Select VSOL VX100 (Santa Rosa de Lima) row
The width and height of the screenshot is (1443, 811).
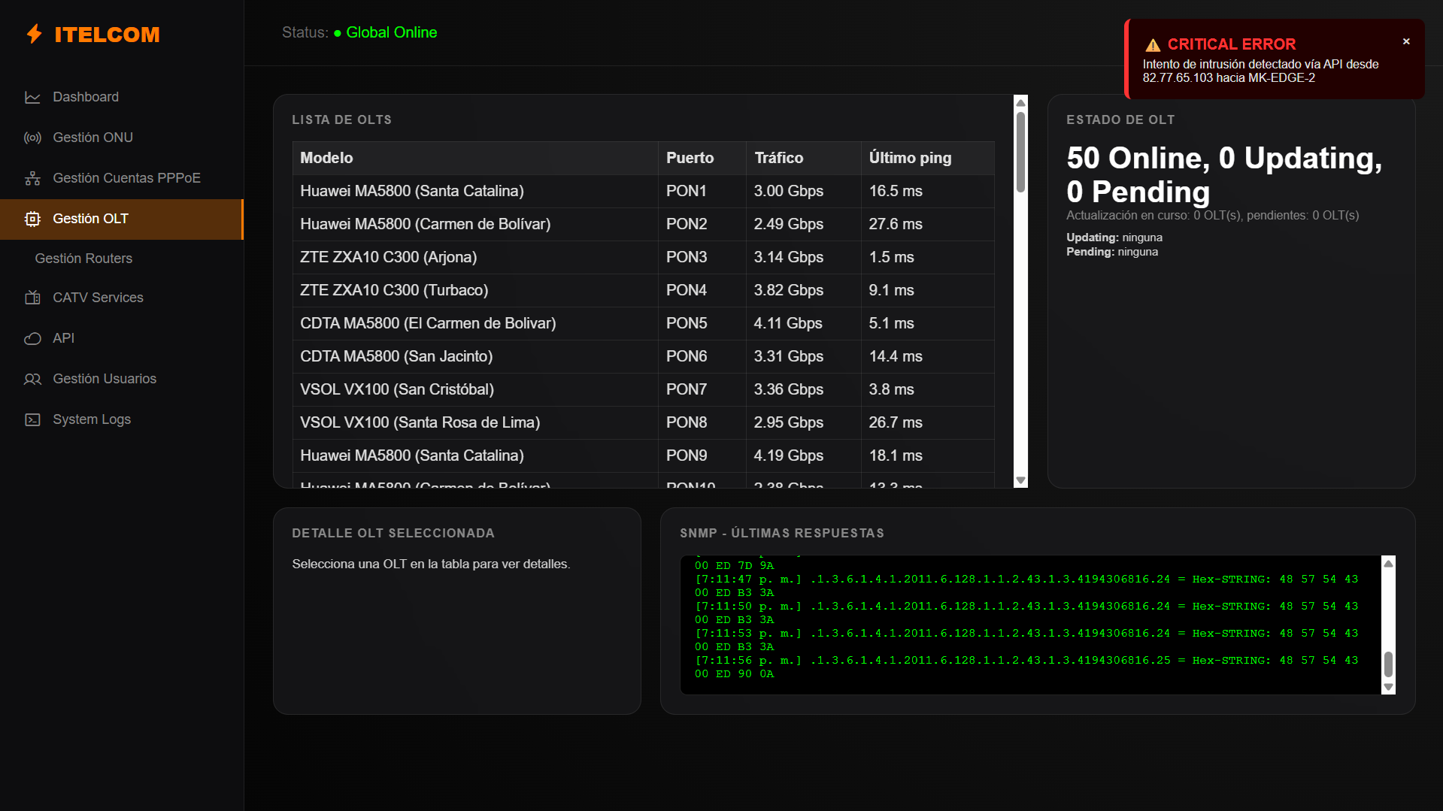[x=644, y=422]
